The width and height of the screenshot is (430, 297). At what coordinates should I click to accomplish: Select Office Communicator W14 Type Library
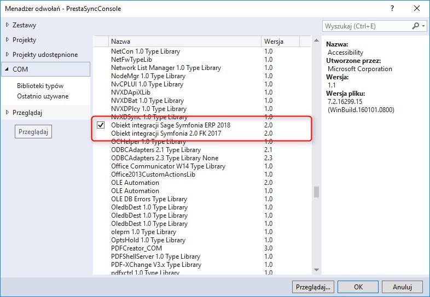(202, 166)
